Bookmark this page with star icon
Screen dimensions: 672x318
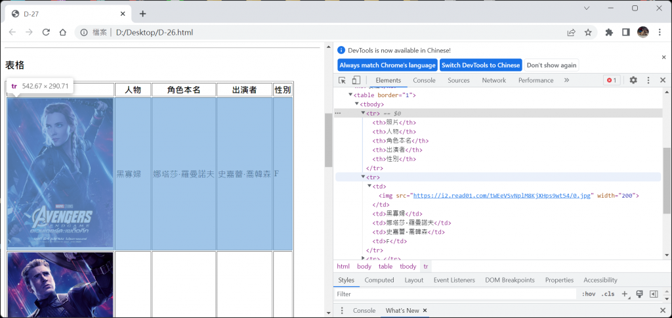coord(588,32)
